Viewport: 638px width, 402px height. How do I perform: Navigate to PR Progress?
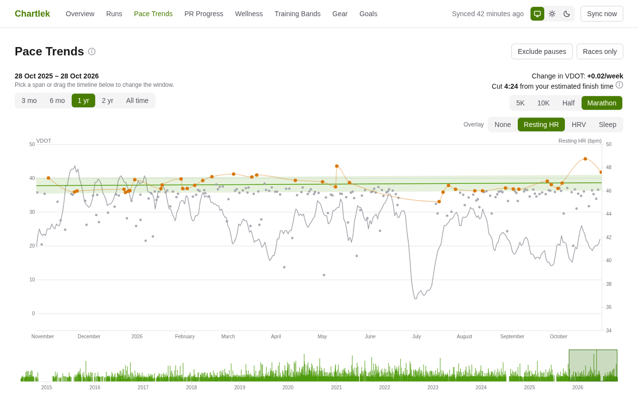point(204,14)
